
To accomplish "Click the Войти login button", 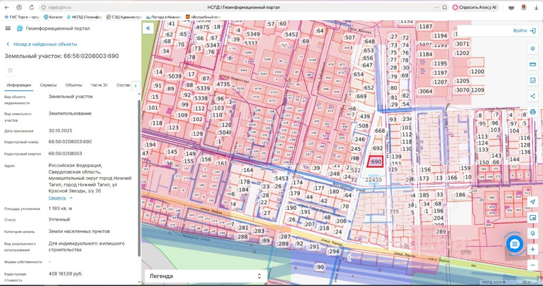I will (524, 31).
